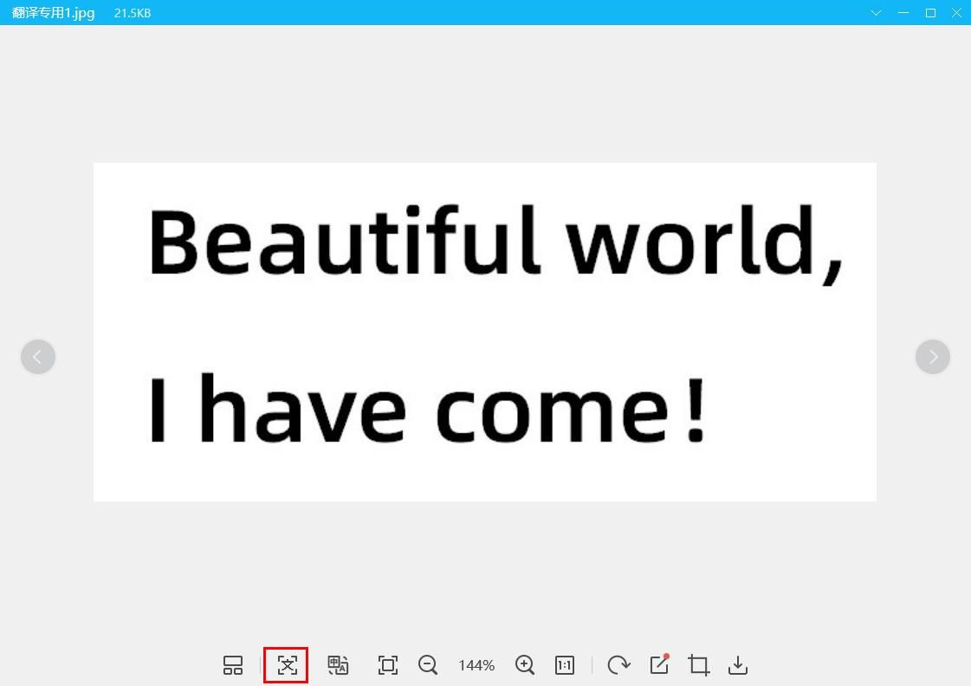Go to the next image

point(933,357)
